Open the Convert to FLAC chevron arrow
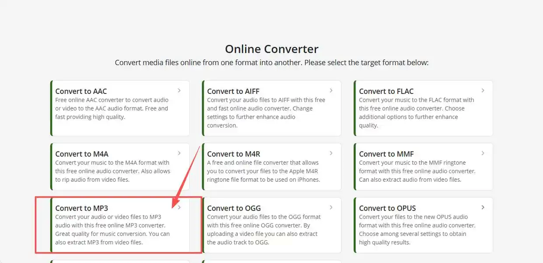The height and width of the screenshot is (263, 543). [483, 90]
